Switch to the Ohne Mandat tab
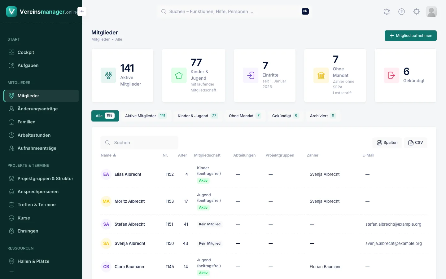446x279 pixels. [x=245, y=116]
